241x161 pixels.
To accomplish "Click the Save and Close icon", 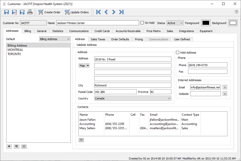I will (15, 12).
